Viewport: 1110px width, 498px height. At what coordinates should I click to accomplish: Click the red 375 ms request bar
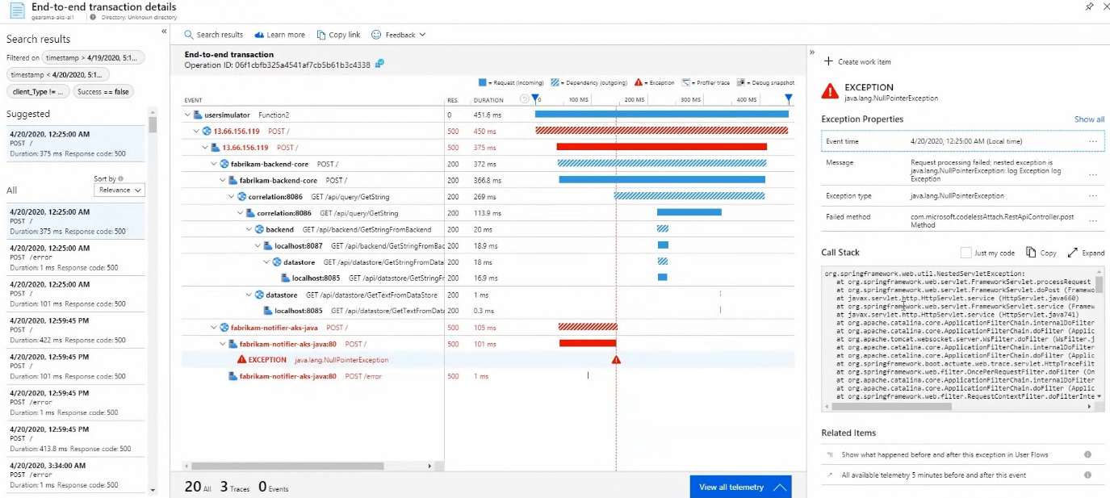[x=661, y=147]
